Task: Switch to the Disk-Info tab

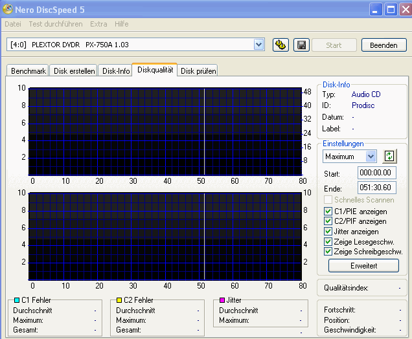Action: (x=115, y=71)
